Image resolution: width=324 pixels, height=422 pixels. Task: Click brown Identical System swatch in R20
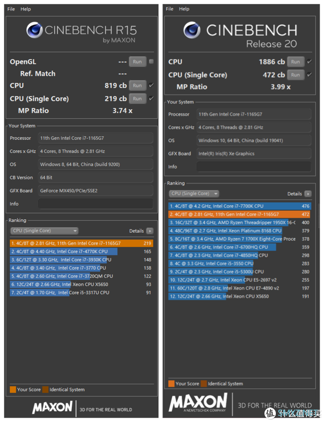tap(204, 383)
